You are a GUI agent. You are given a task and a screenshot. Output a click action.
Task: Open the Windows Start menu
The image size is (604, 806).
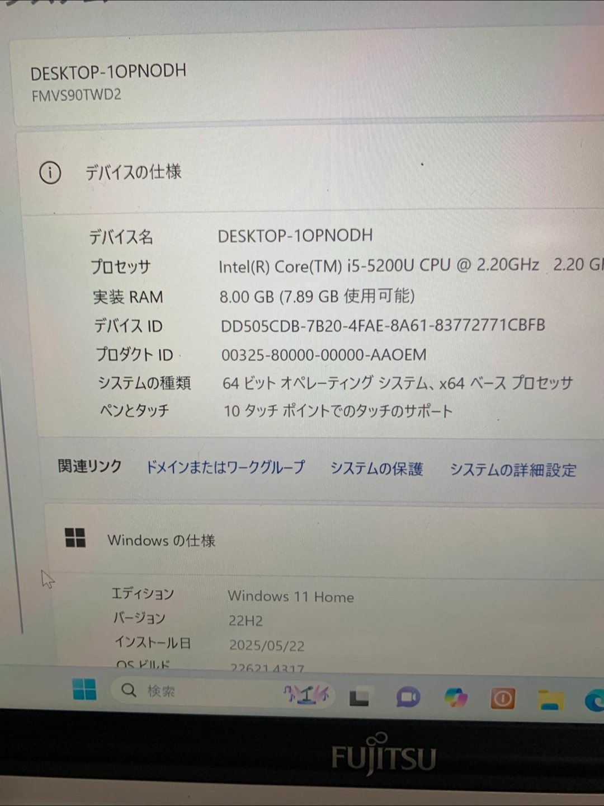pos(84,690)
